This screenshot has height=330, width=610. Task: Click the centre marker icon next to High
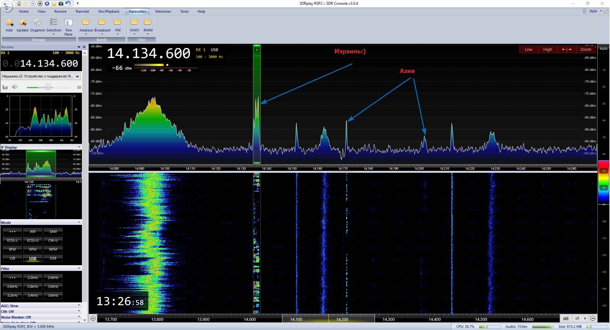point(567,49)
